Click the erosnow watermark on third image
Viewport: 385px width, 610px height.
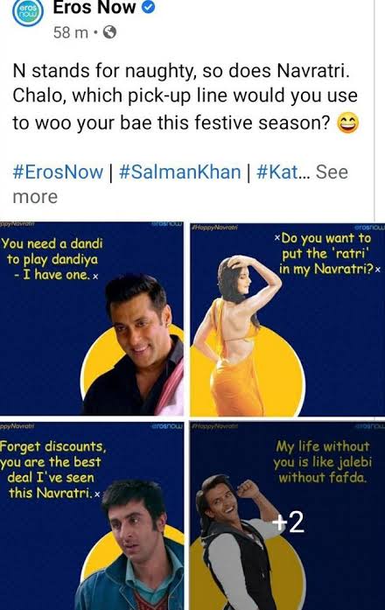click(x=168, y=426)
